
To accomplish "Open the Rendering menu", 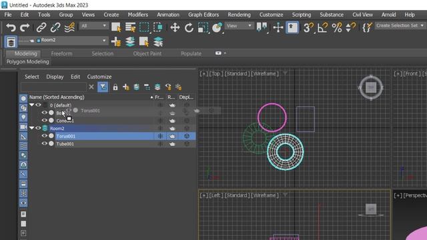I will pyautogui.click(x=239, y=15).
